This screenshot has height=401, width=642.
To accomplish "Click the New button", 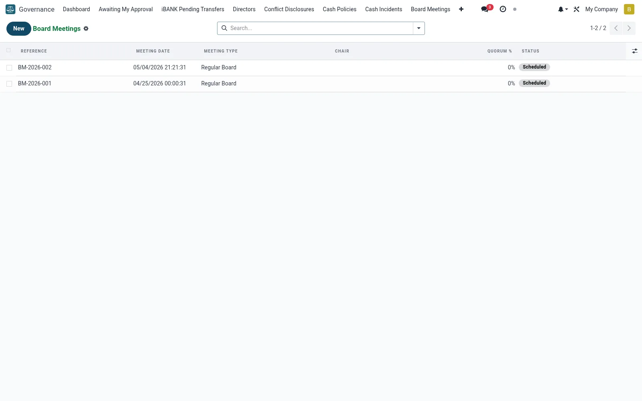I will [x=18, y=28].
